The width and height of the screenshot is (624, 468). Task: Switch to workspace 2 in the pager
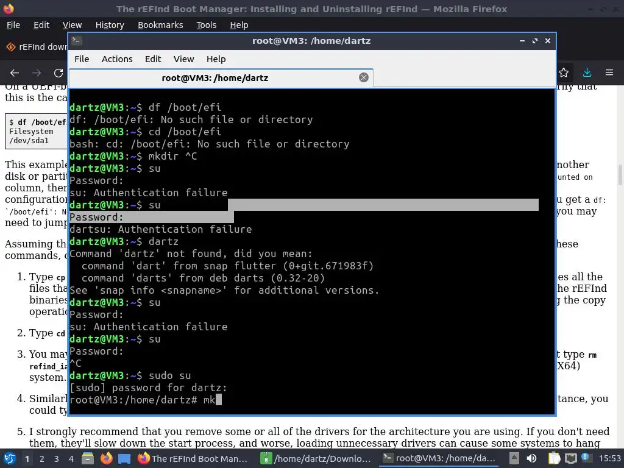pyautogui.click(x=42, y=459)
